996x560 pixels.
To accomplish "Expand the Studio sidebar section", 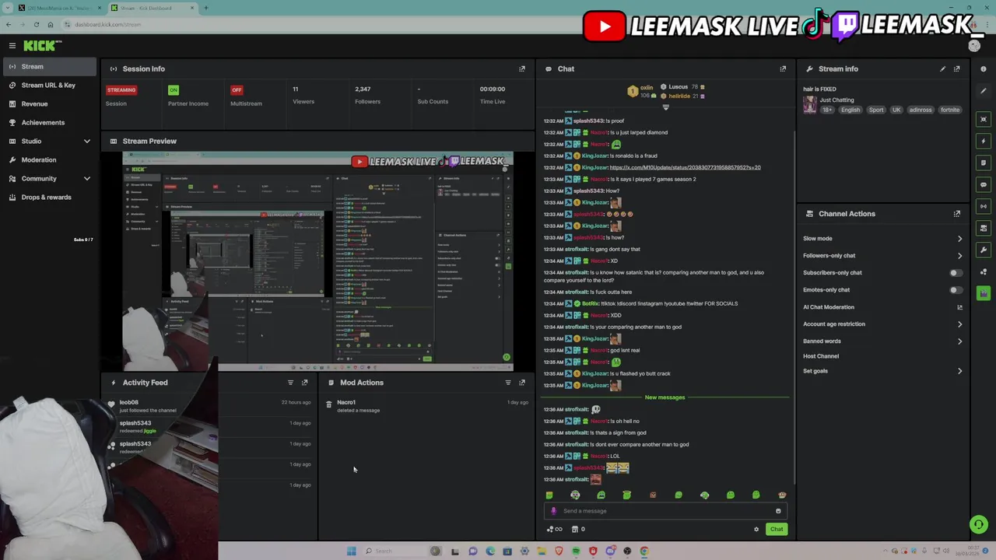I will coord(86,141).
